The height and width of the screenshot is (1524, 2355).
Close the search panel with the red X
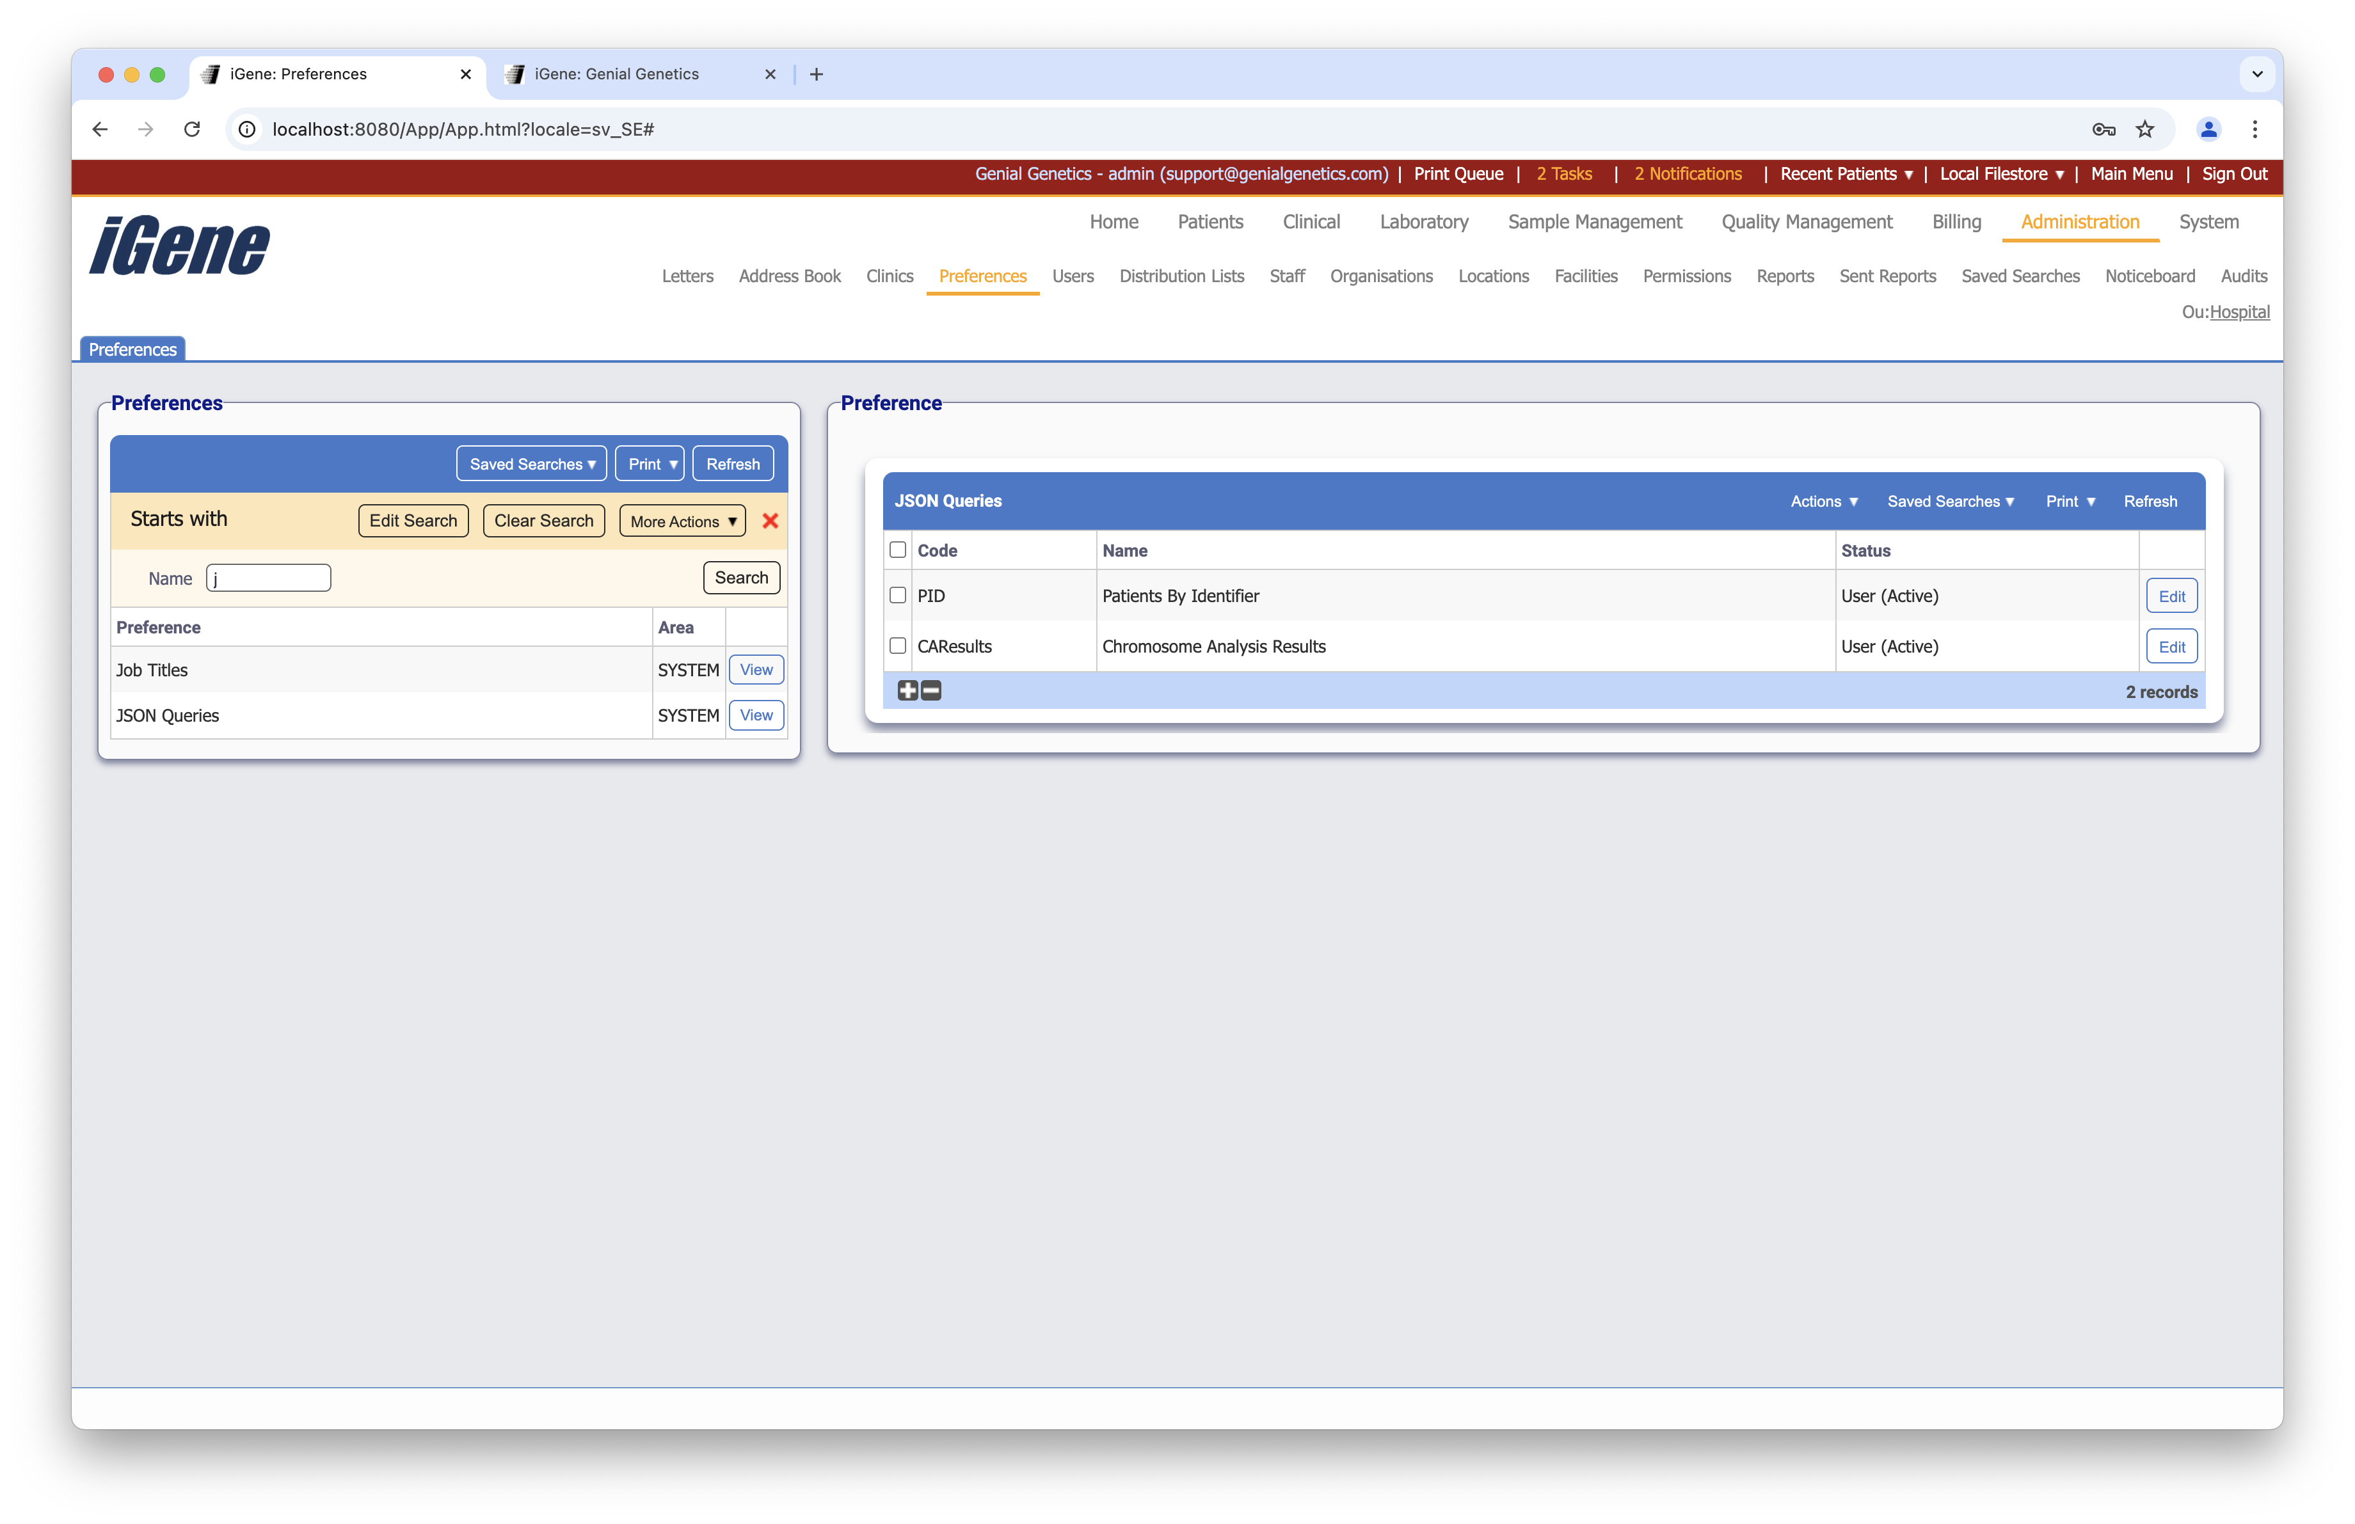(770, 521)
